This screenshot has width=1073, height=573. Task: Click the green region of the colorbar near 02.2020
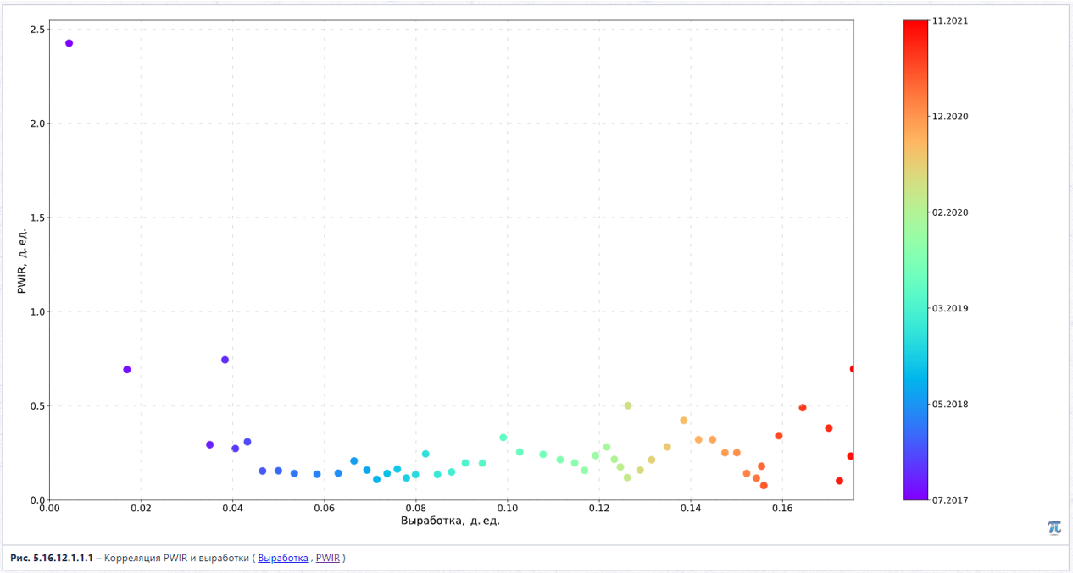click(x=915, y=212)
